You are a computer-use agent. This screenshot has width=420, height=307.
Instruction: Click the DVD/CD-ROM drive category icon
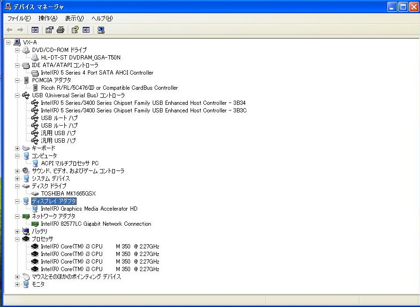[x=26, y=50]
